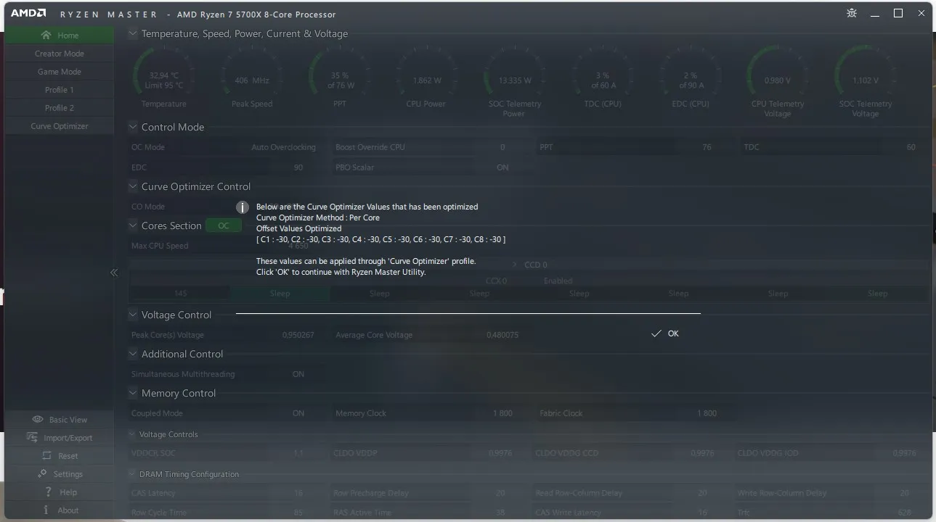936x522 pixels.
Task: Click the Reset icon
Action: coord(47,456)
